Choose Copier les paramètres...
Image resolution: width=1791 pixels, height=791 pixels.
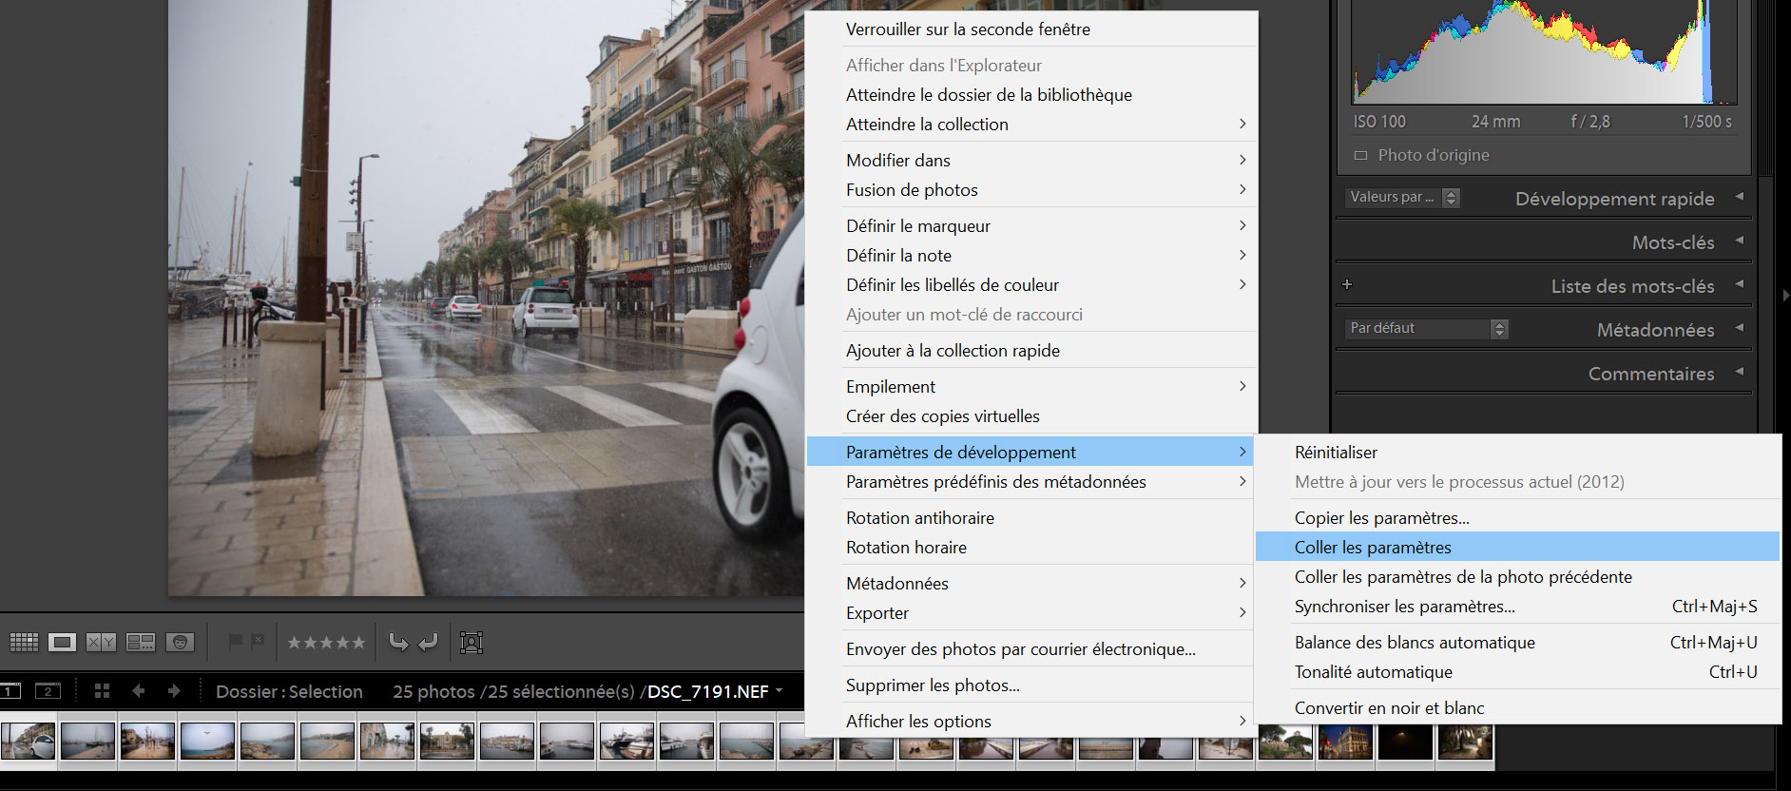tap(1518, 518)
